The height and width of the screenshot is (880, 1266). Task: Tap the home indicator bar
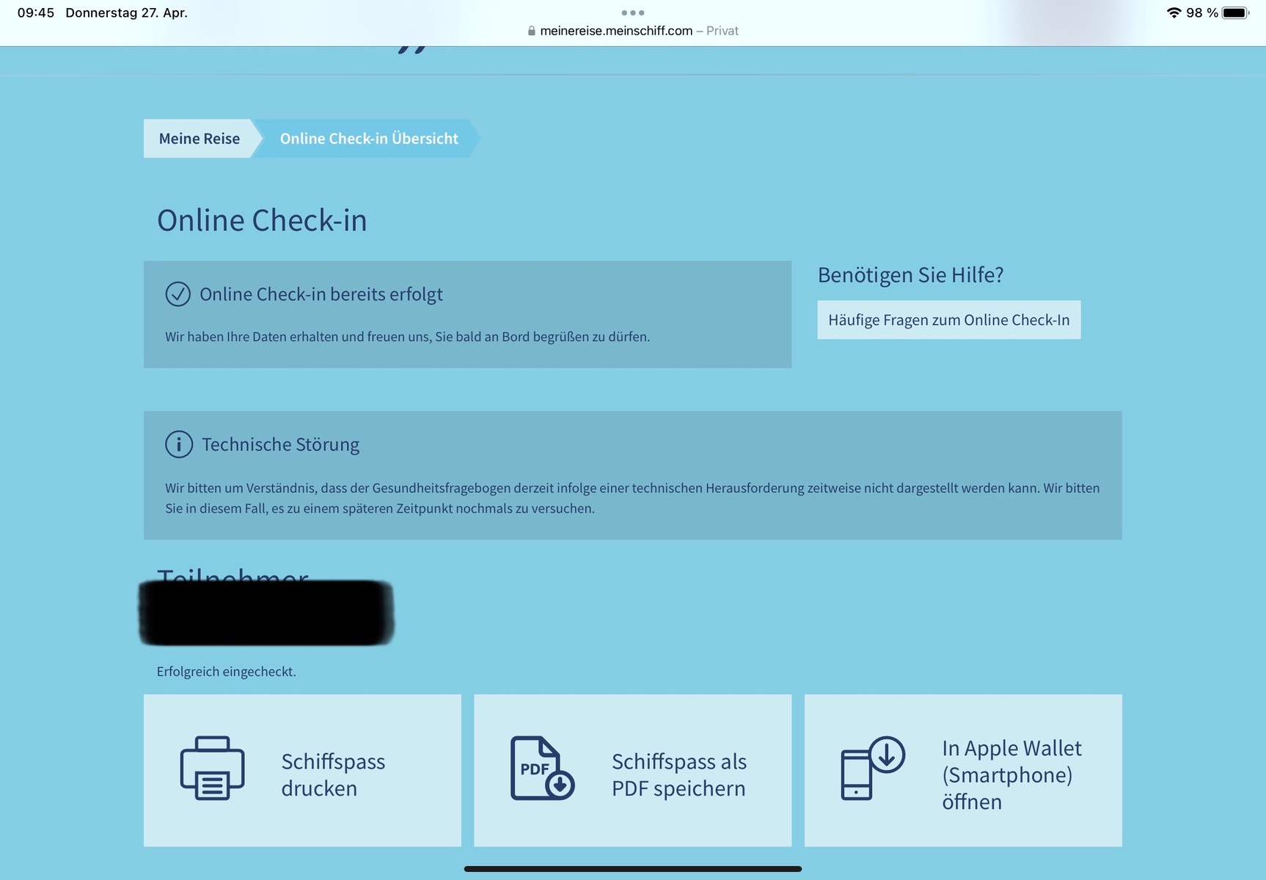(x=632, y=869)
